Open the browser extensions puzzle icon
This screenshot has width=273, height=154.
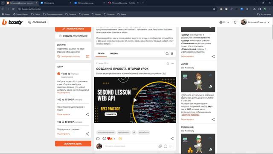[x=247, y=9]
